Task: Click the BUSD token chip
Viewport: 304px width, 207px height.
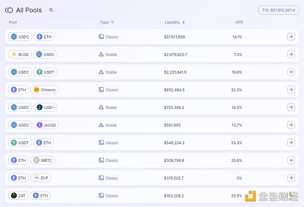Action: [x=20, y=55]
